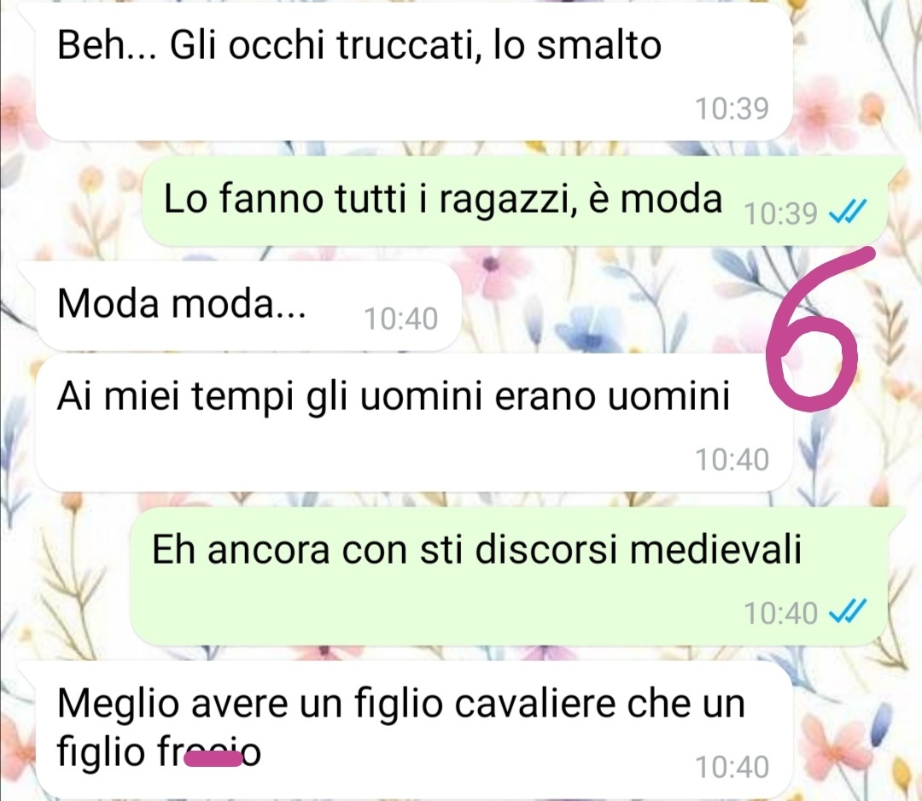
Task: Click blue double-check on "Lo fanno tutti" message
Action: tap(848, 213)
